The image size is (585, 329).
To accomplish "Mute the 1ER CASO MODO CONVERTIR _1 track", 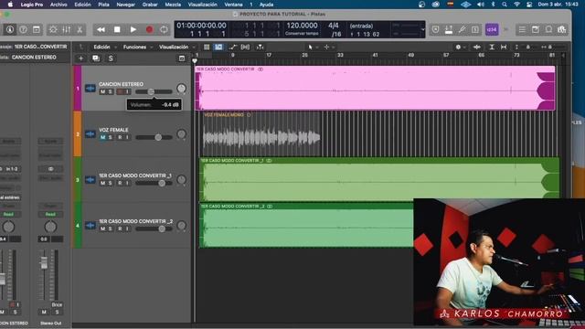I will click(102, 183).
